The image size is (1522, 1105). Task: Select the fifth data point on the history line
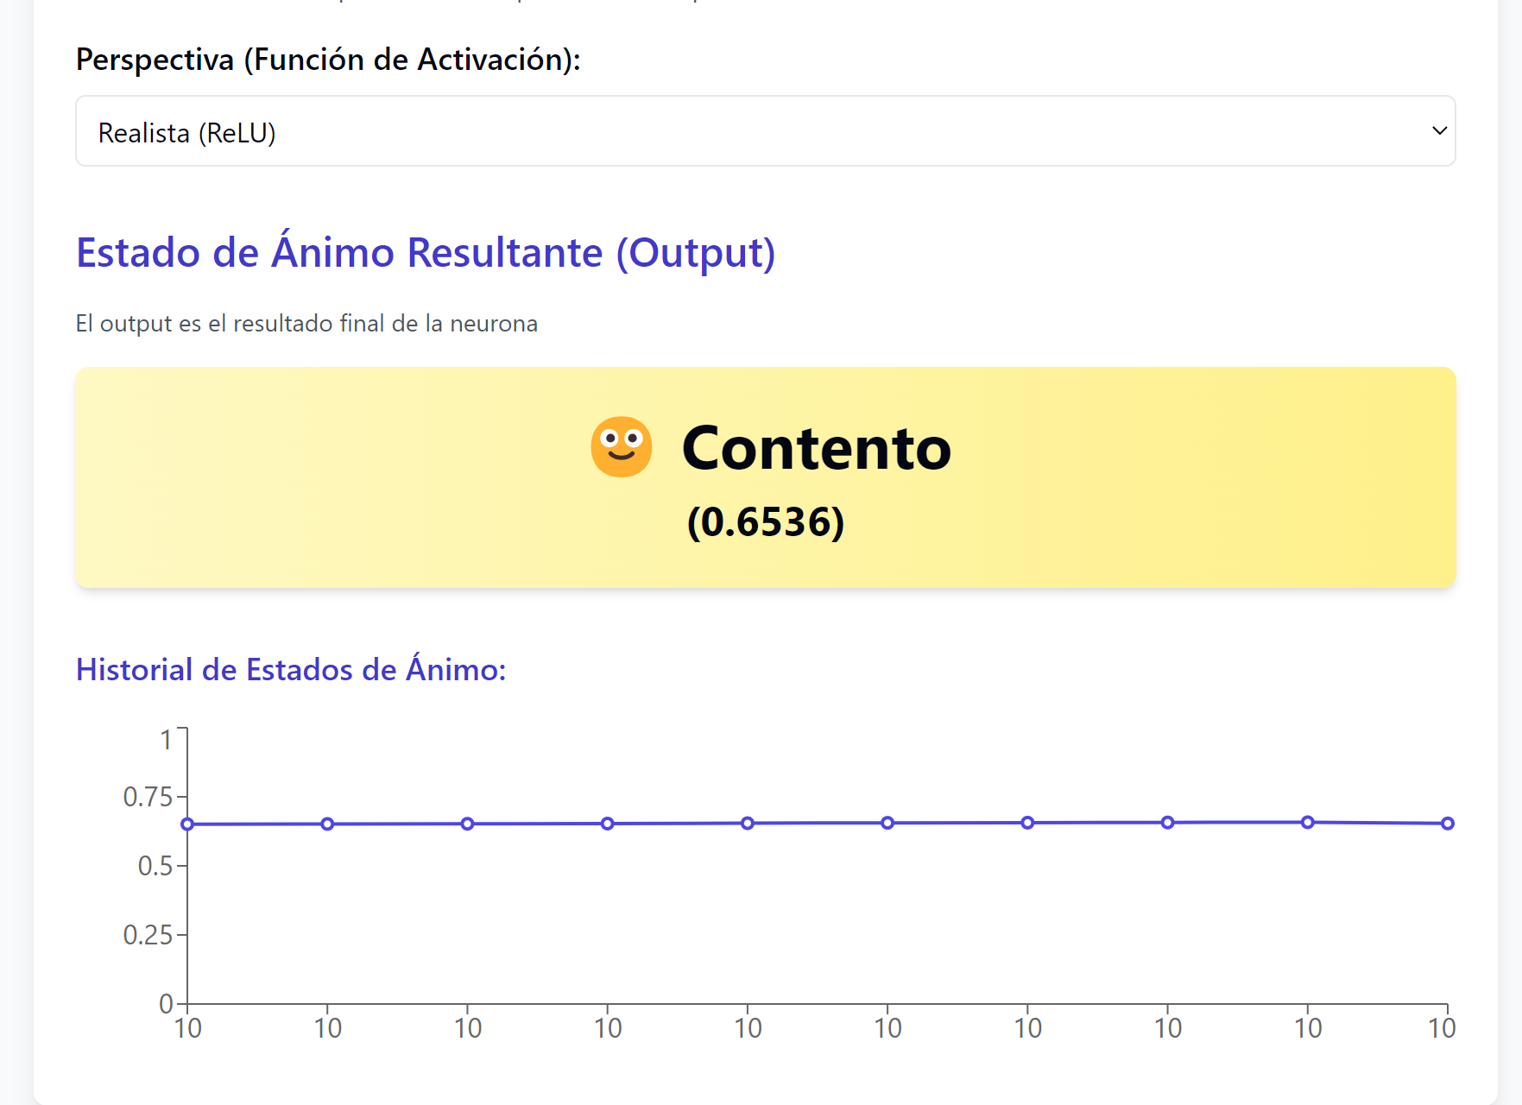[x=748, y=824]
